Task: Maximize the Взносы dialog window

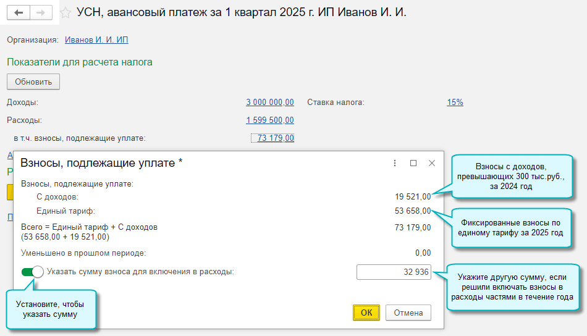Action: tap(413, 163)
